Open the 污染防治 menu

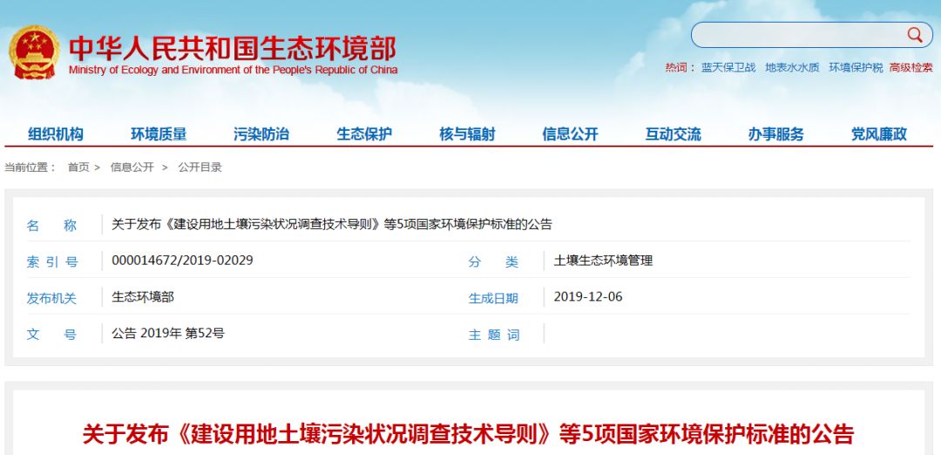tap(261, 134)
